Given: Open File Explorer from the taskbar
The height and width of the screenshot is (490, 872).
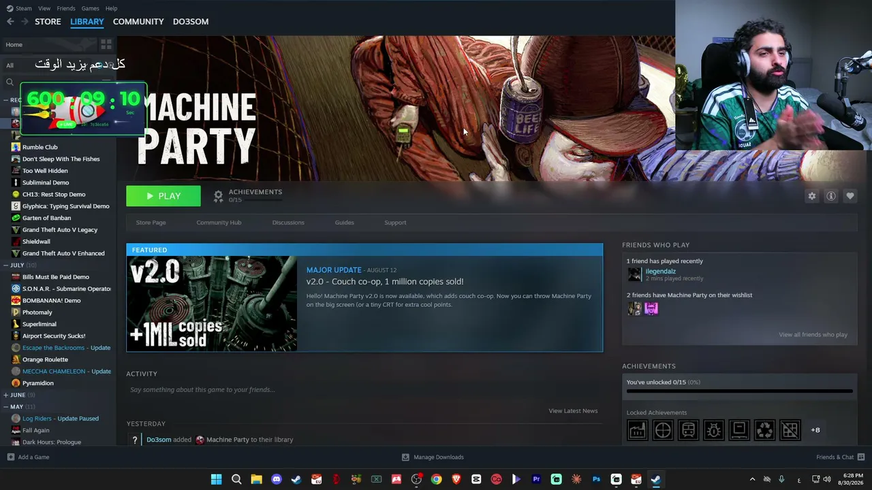Looking at the screenshot, I should pos(256,479).
